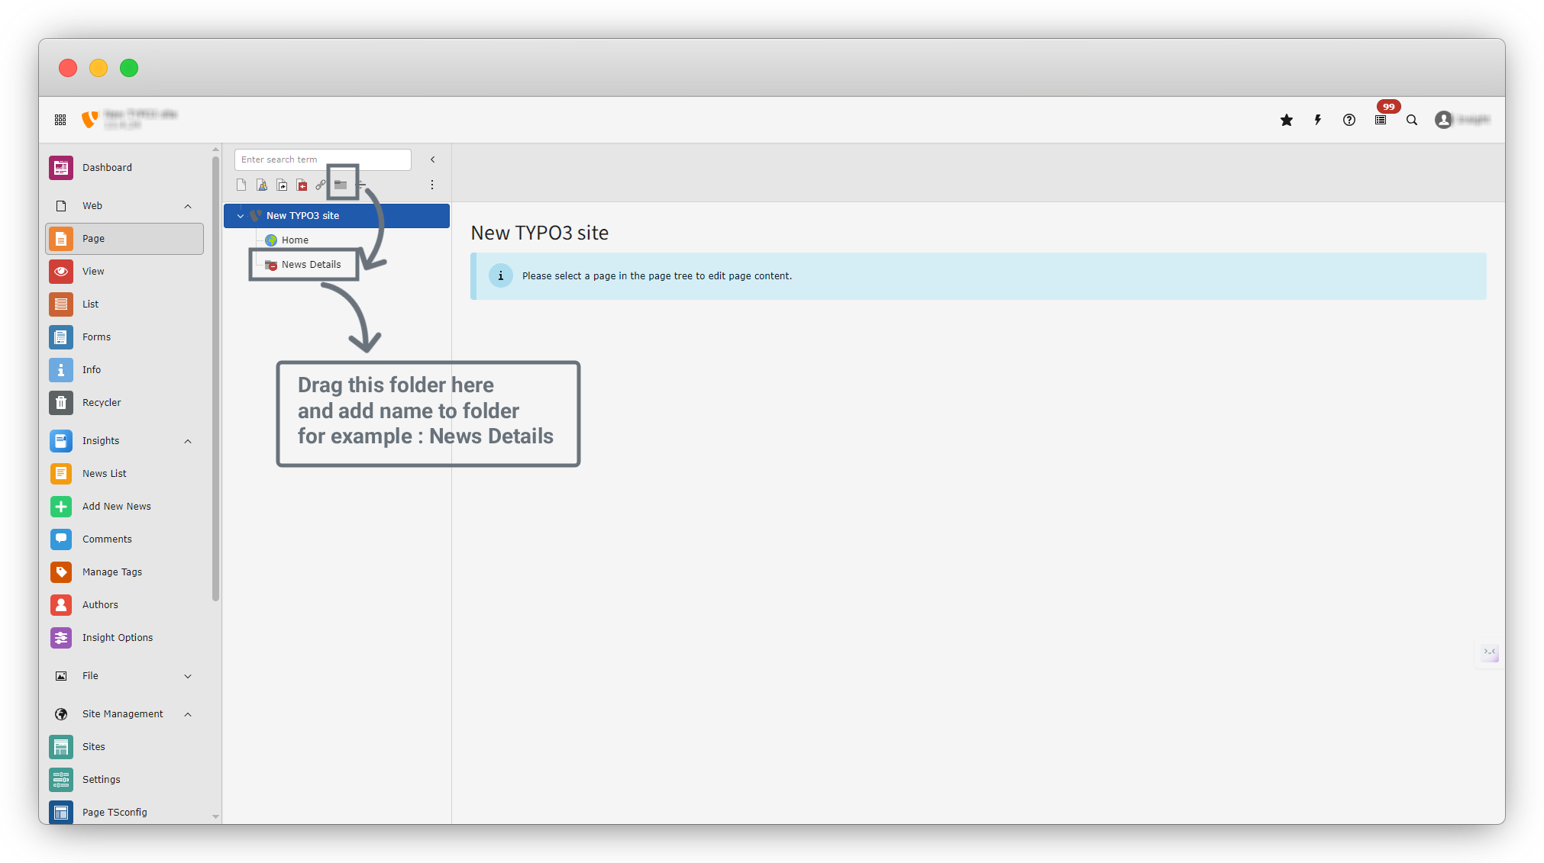Open the application grid icon top left

coord(60,120)
